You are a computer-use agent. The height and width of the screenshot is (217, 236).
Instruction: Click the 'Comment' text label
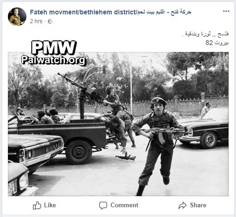[x=124, y=205]
